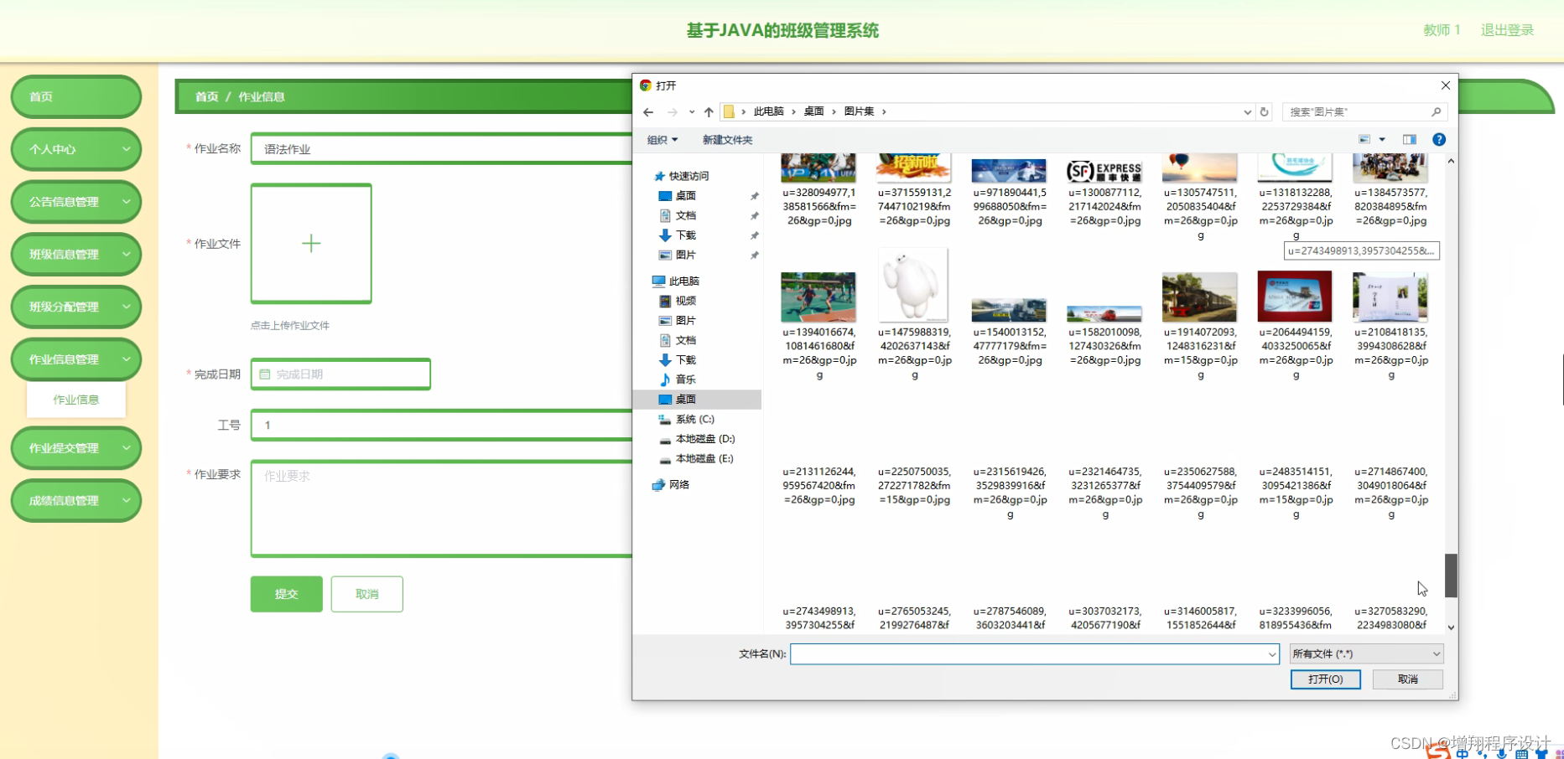Click 新建文件夹 to create a folder

(x=726, y=139)
